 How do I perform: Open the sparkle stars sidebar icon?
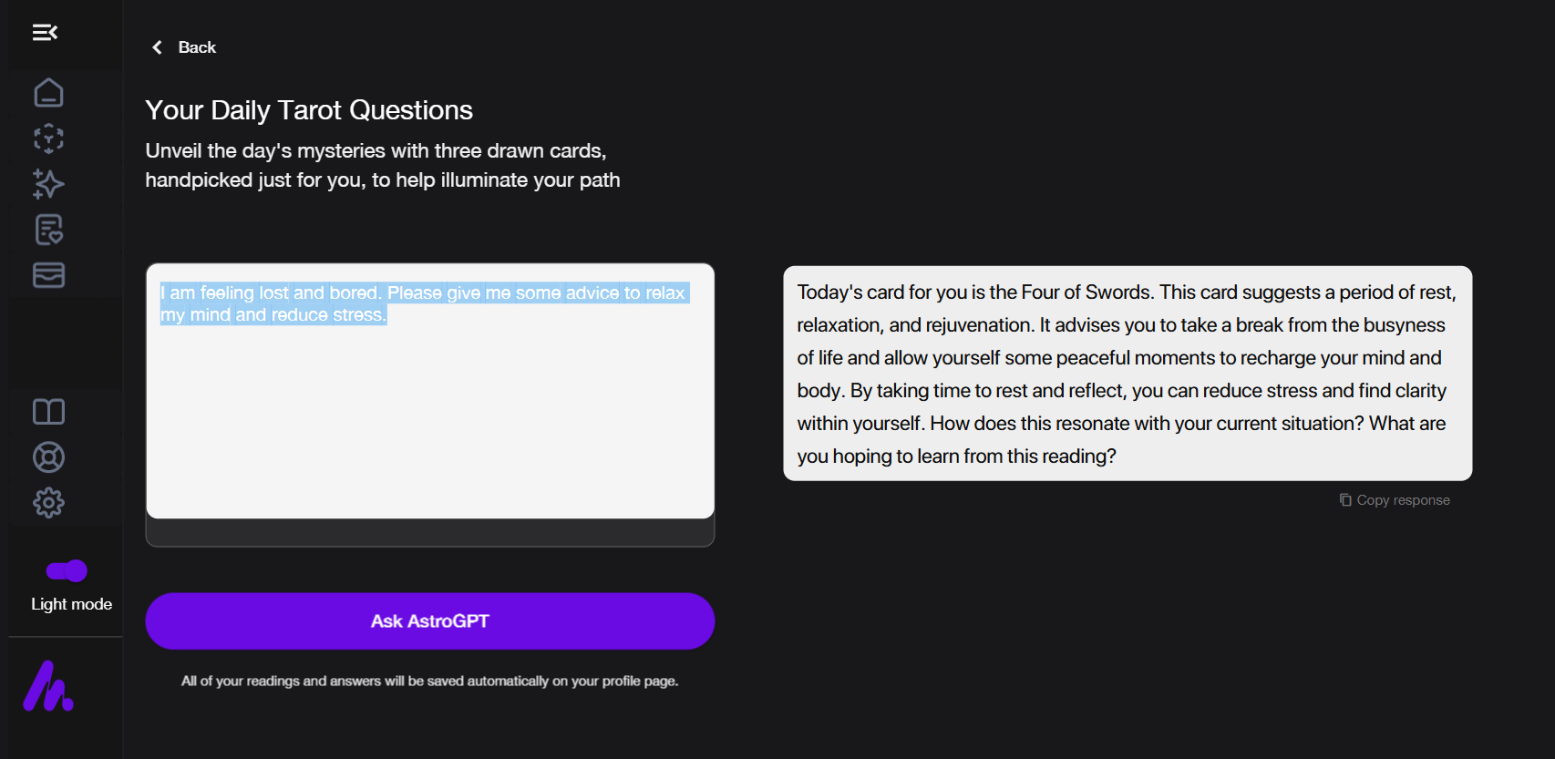tap(48, 184)
